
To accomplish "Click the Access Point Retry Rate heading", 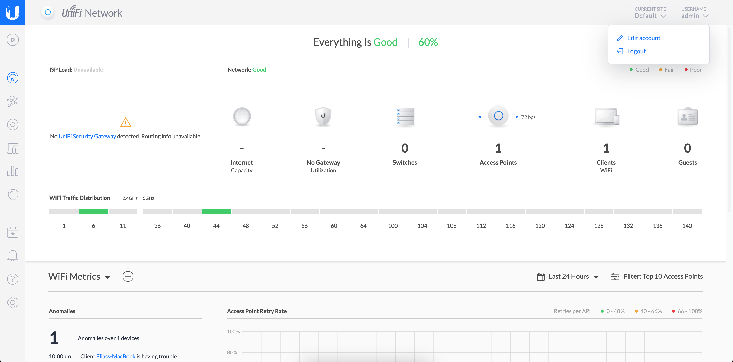I will 257,311.
